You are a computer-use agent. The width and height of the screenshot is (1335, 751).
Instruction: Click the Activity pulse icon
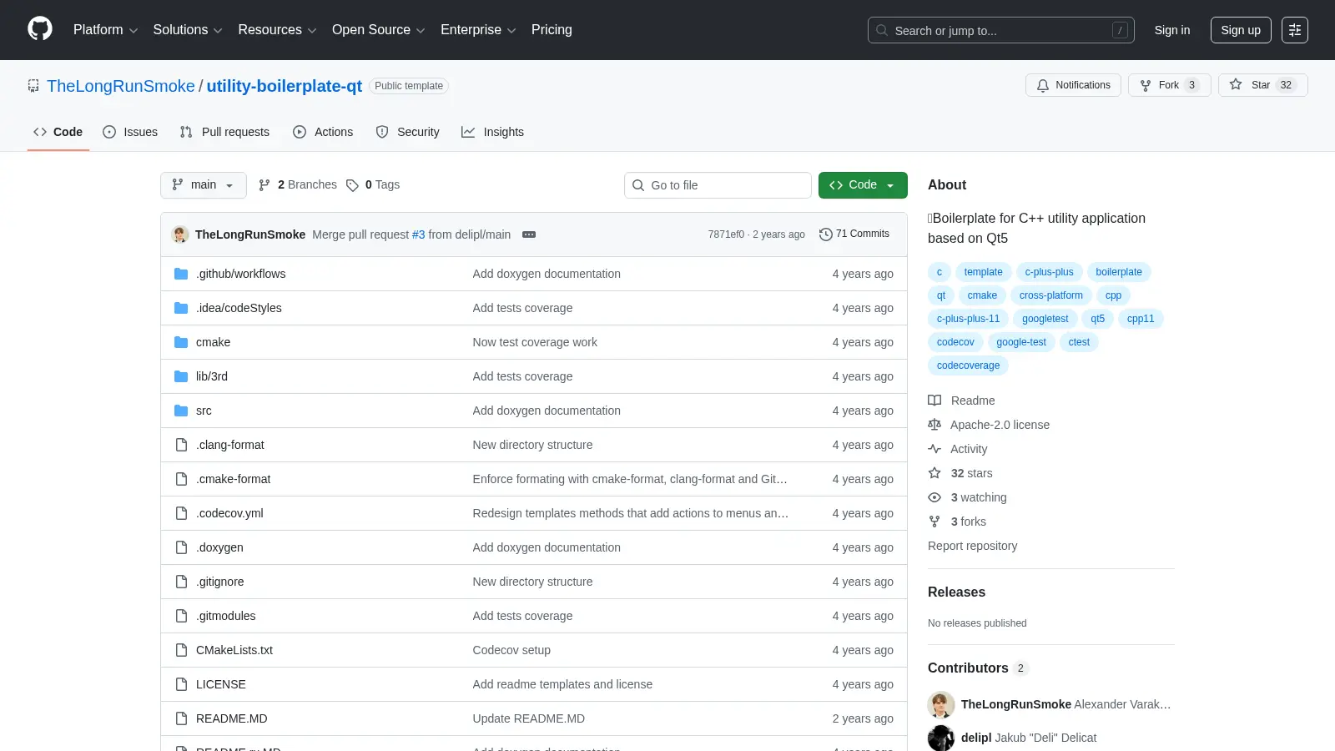[x=934, y=449]
